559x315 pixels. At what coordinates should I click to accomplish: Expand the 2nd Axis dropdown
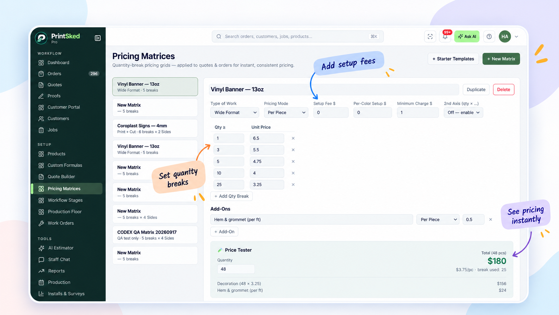tap(463, 112)
